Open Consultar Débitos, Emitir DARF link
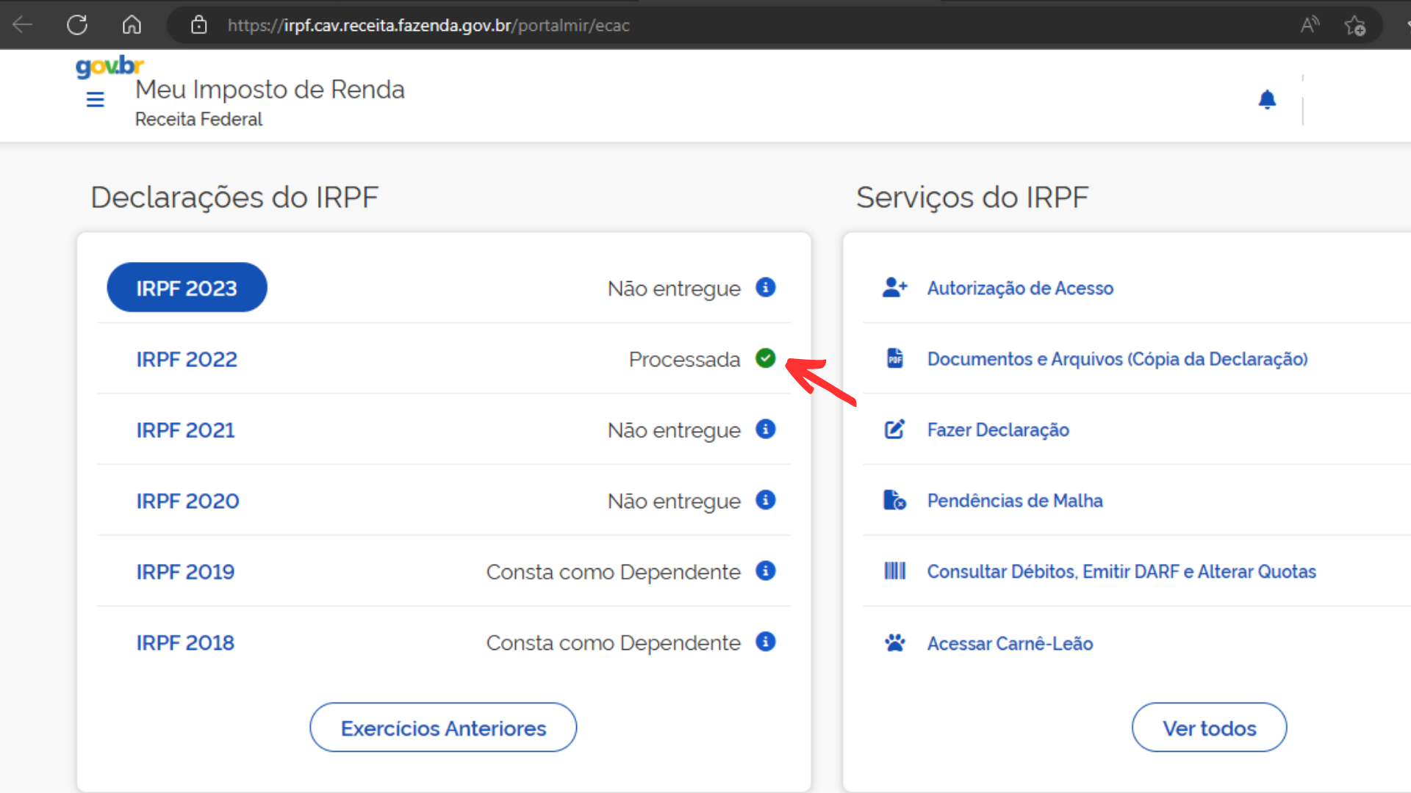 tap(1121, 572)
